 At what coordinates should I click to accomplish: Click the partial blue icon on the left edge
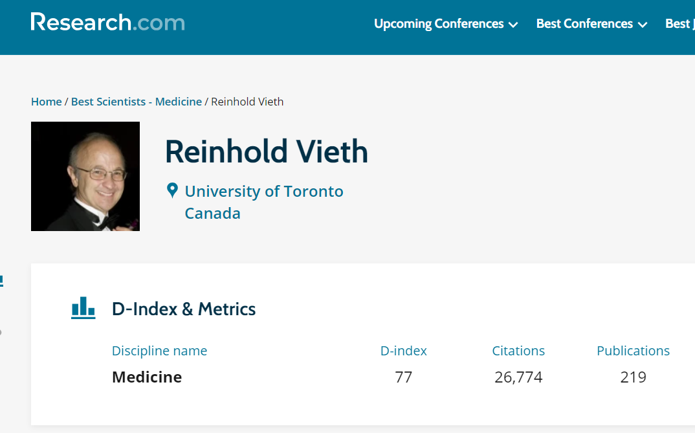coord(1,281)
